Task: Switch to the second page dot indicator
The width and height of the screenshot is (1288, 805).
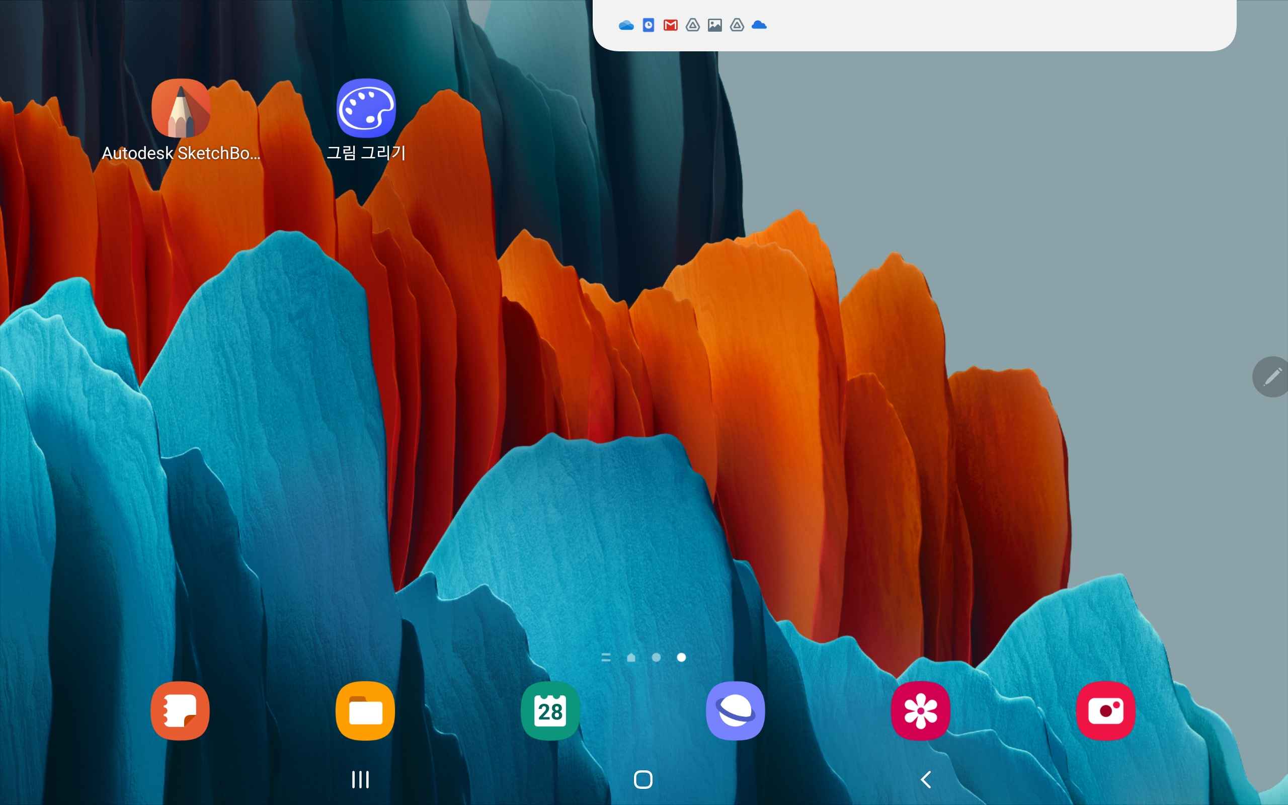Action: [x=656, y=658]
